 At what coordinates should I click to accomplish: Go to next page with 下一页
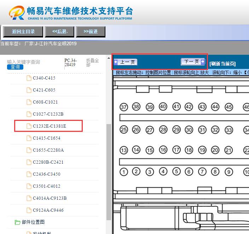(193, 62)
